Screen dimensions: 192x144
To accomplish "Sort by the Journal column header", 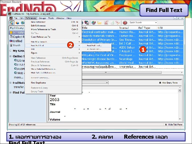I will [128, 28].
